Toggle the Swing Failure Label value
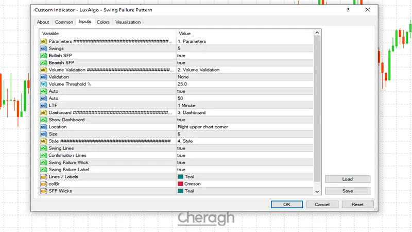The width and height of the screenshot is (412, 232). pos(181,170)
